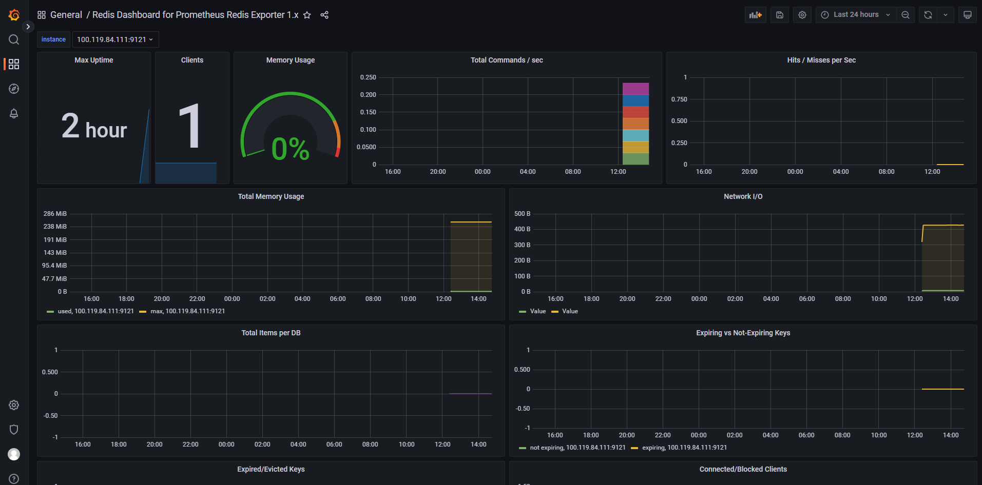Open the Explore compass icon

[x=14, y=89]
